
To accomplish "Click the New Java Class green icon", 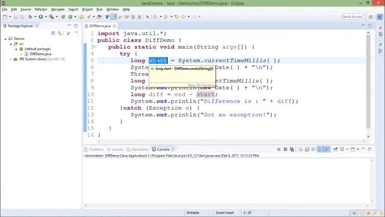I will [x=70, y=17].
